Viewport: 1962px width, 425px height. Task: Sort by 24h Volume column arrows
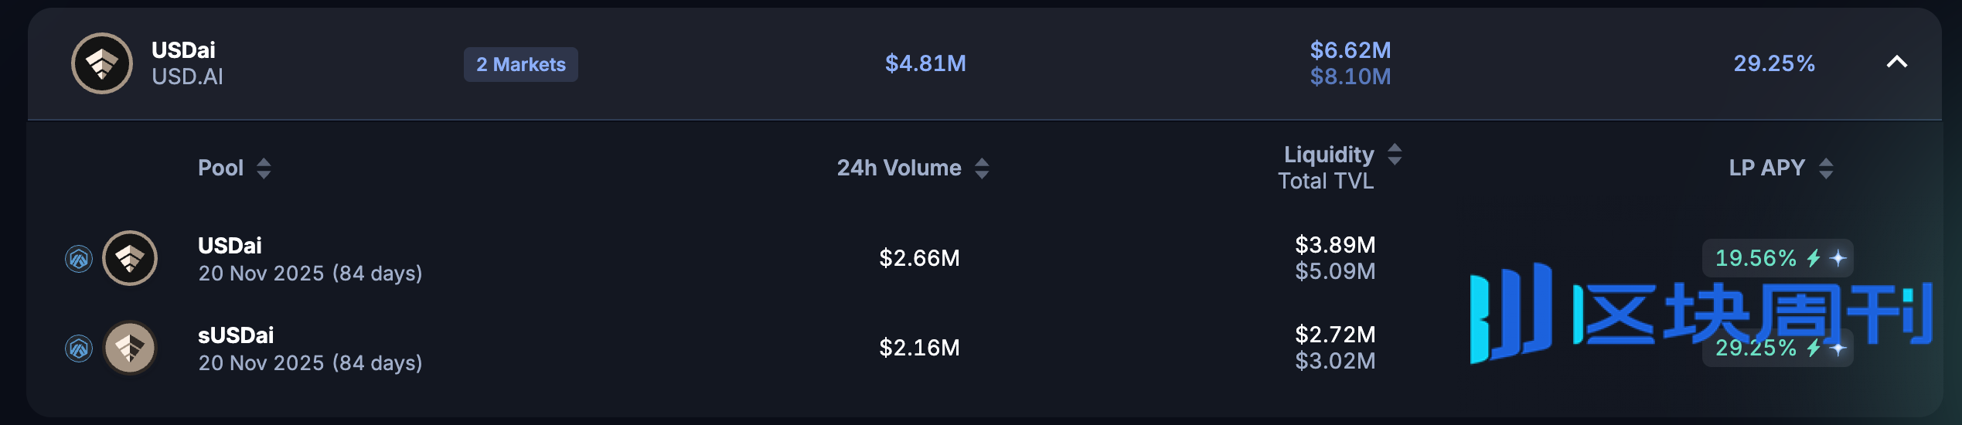(x=982, y=168)
